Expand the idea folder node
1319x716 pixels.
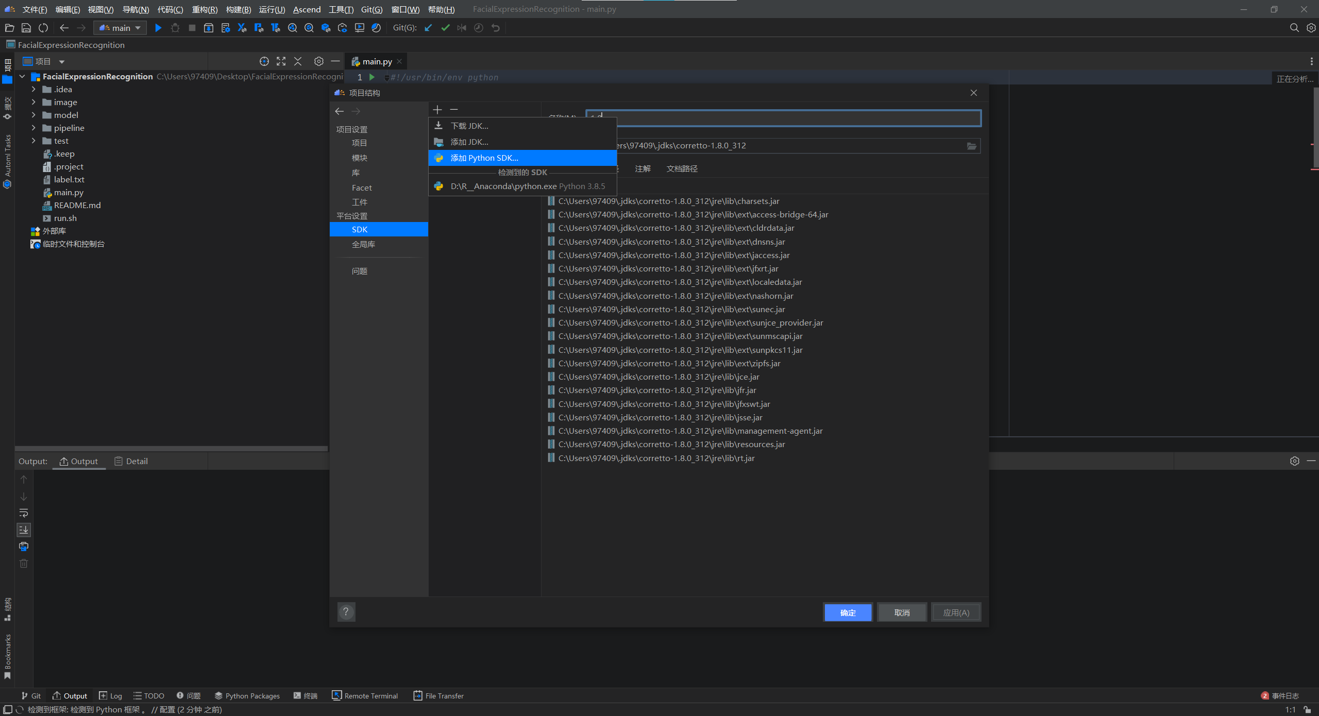tap(33, 89)
